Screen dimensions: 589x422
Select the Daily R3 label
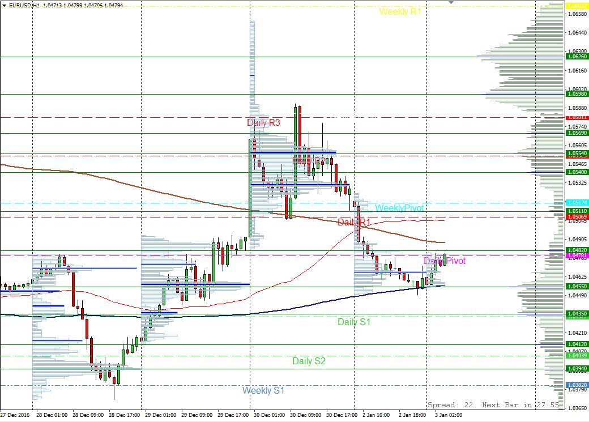point(263,122)
